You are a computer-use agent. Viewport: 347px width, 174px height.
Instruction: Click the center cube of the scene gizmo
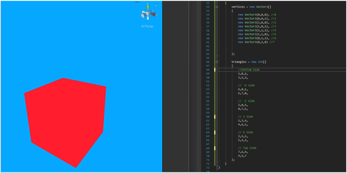(148, 13)
